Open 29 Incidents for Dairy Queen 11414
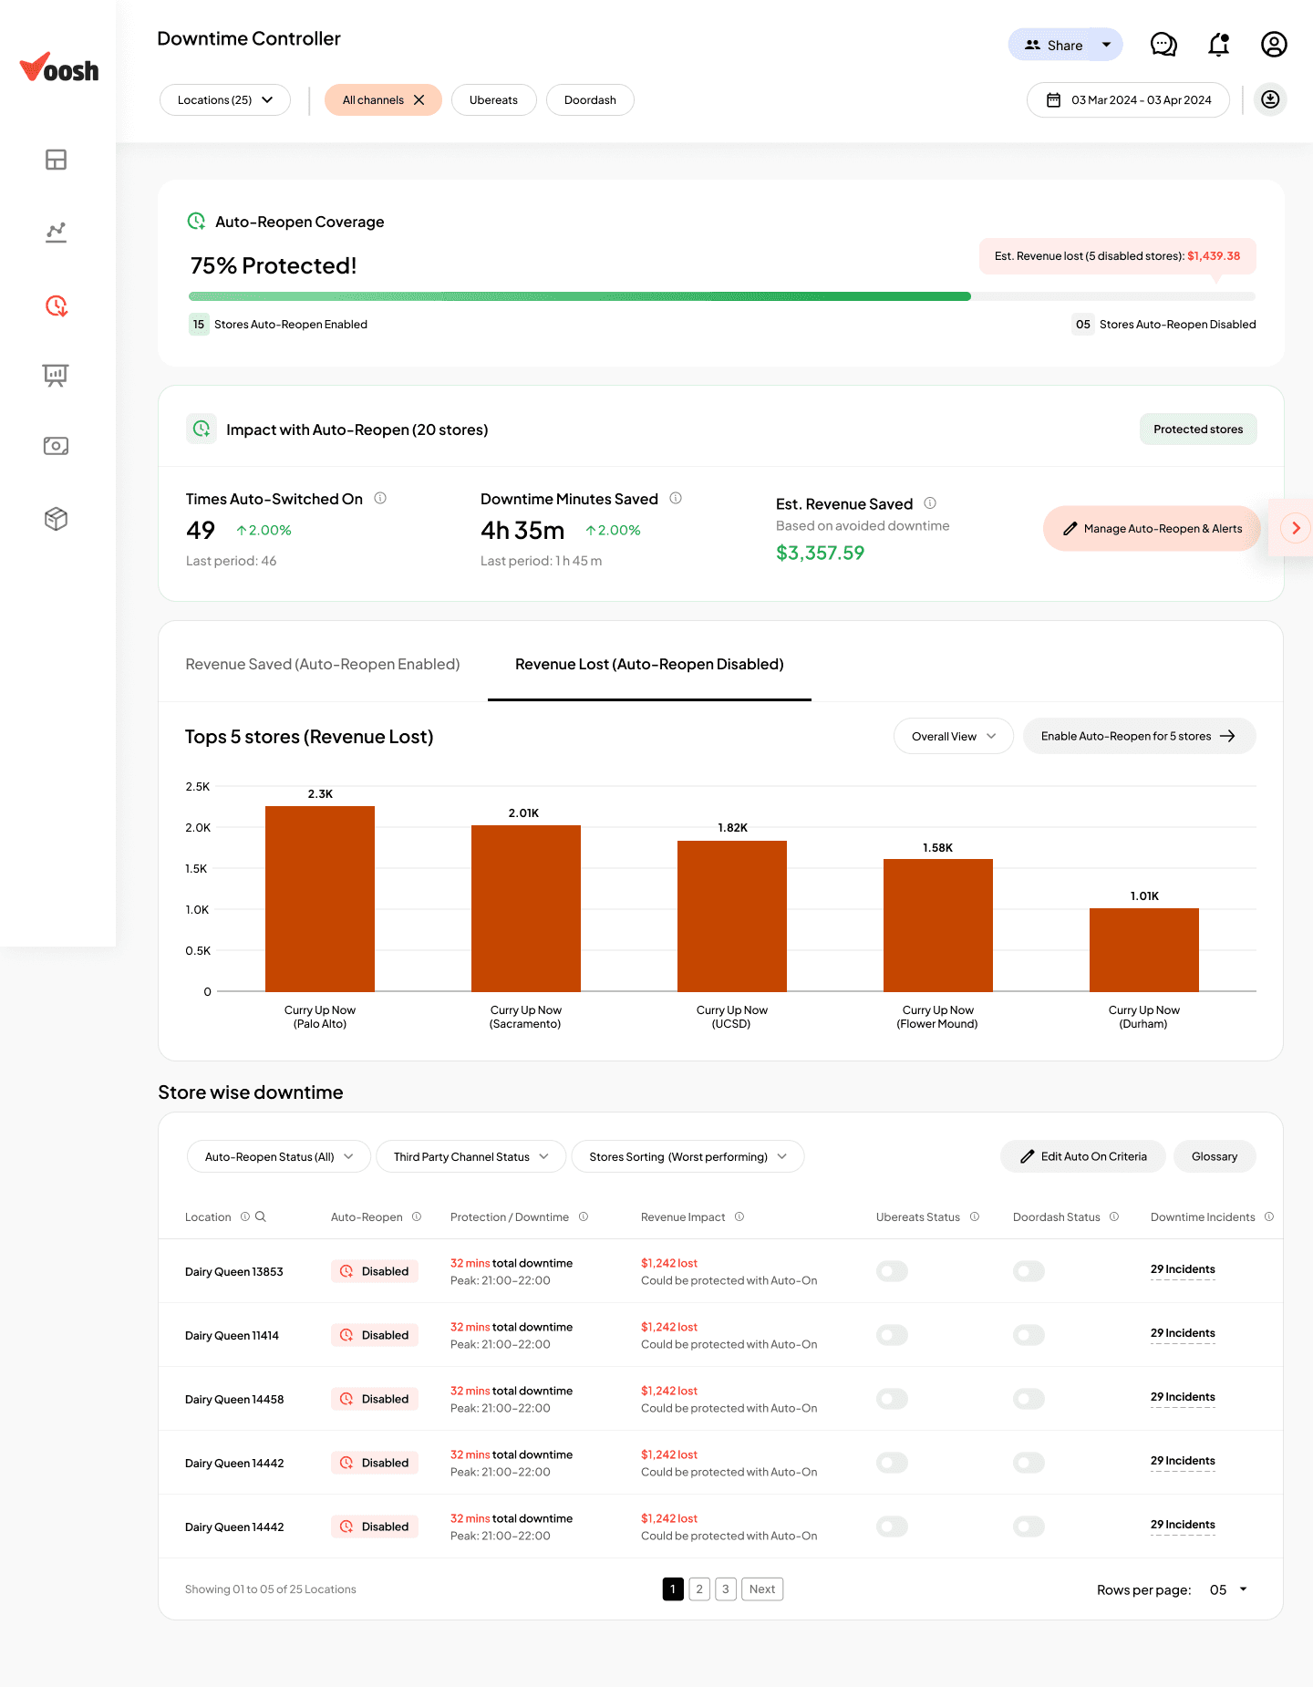The image size is (1313, 1687). (1183, 1333)
